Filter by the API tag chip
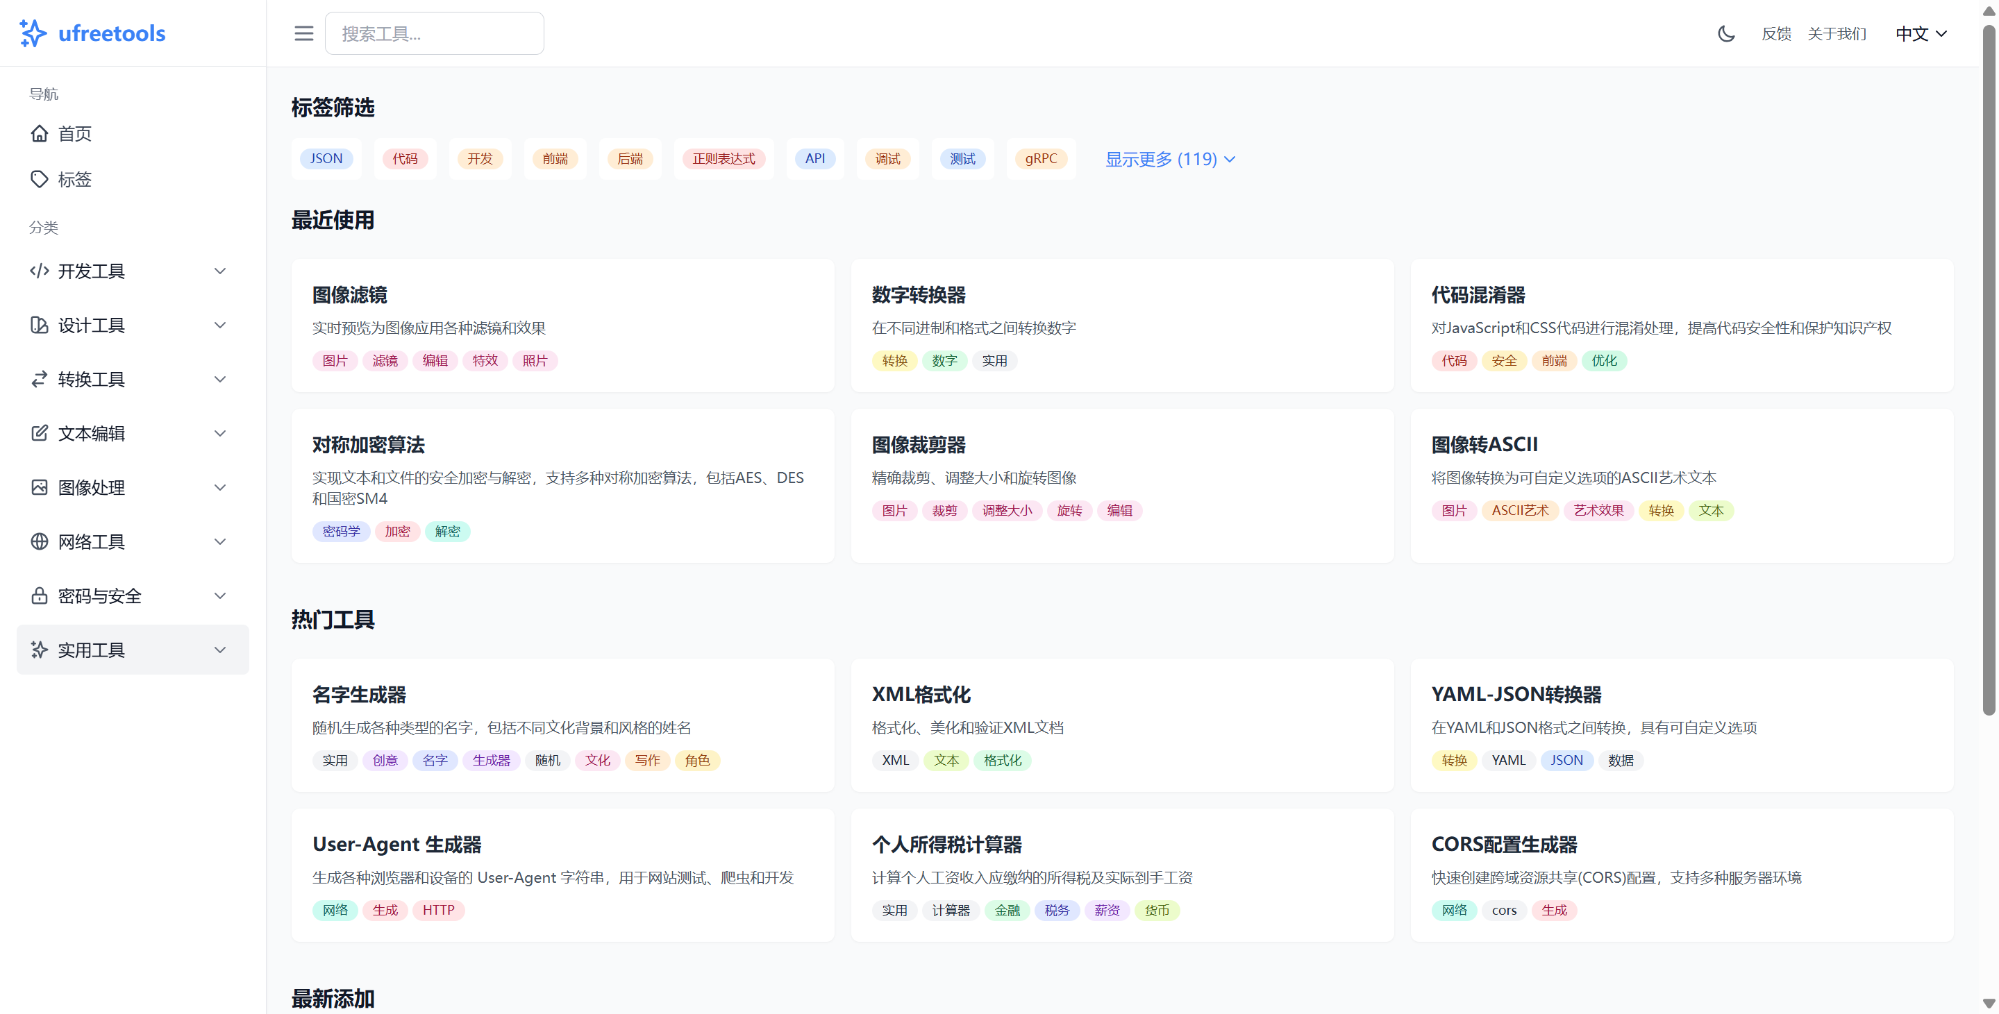The image size is (1999, 1014). point(815,158)
